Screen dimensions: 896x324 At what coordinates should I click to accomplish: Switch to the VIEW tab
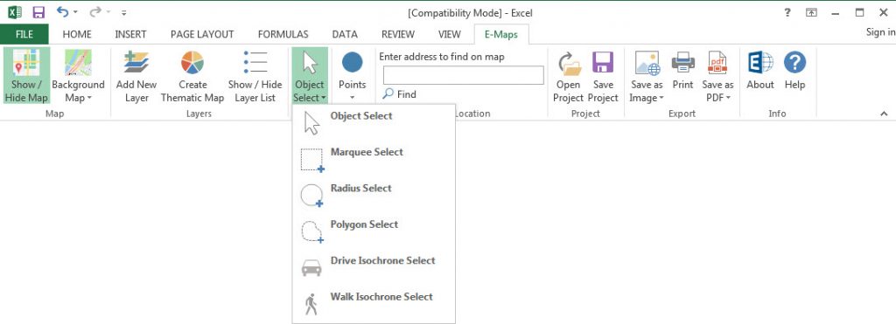tap(450, 34)
